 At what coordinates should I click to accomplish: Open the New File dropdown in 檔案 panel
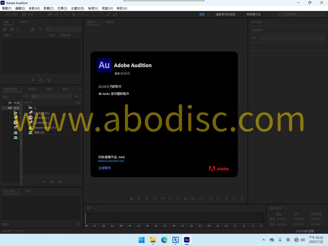click(x=18, y=29)
